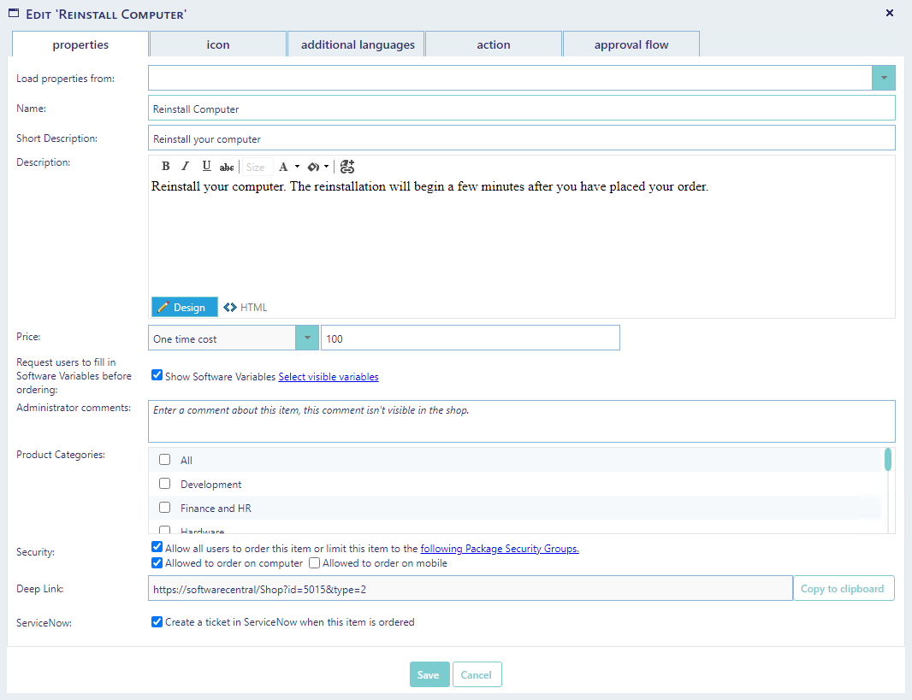Open the Select visible variables link
The height and width of the screenshot is (700, 912).
pos(329,377)
